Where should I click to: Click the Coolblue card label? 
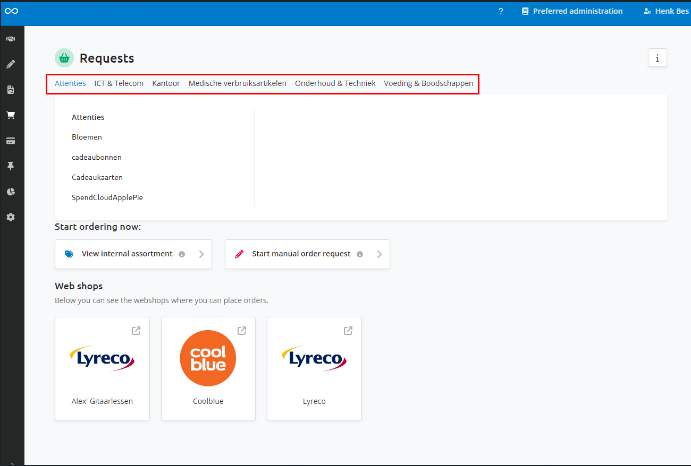[x=208, y=401]
